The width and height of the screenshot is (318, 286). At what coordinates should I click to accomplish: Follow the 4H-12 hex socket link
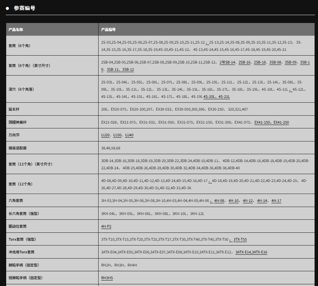[248, 201]
